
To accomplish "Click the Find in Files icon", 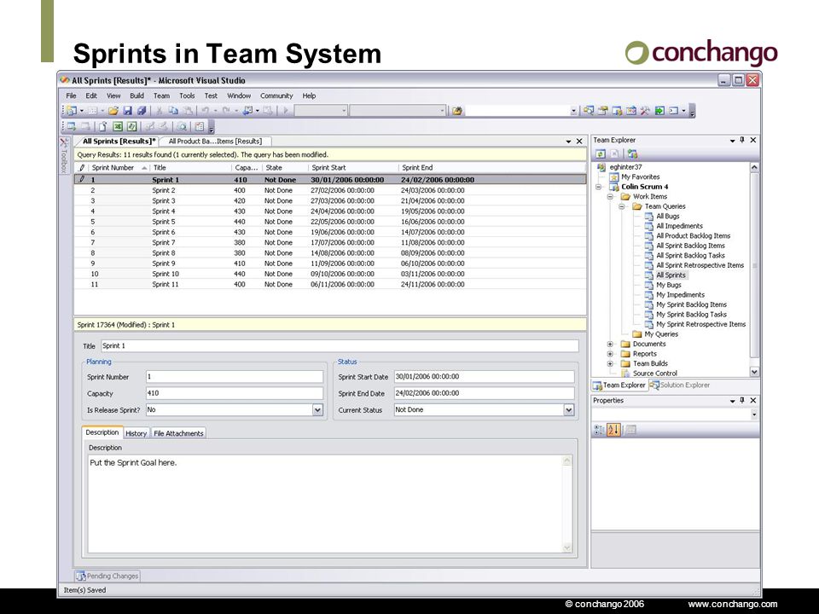I will pos(457,111).
